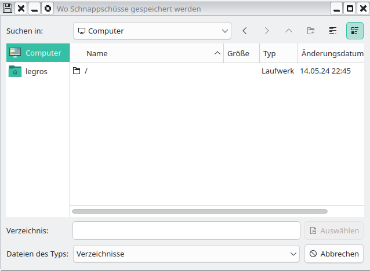Go back to the previous folder

(245, 31)
